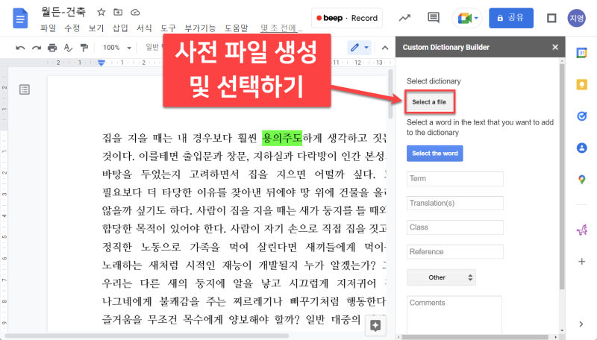Open the 보기 menu
Screen dimensions: 597x340
[x=96, y=28]
